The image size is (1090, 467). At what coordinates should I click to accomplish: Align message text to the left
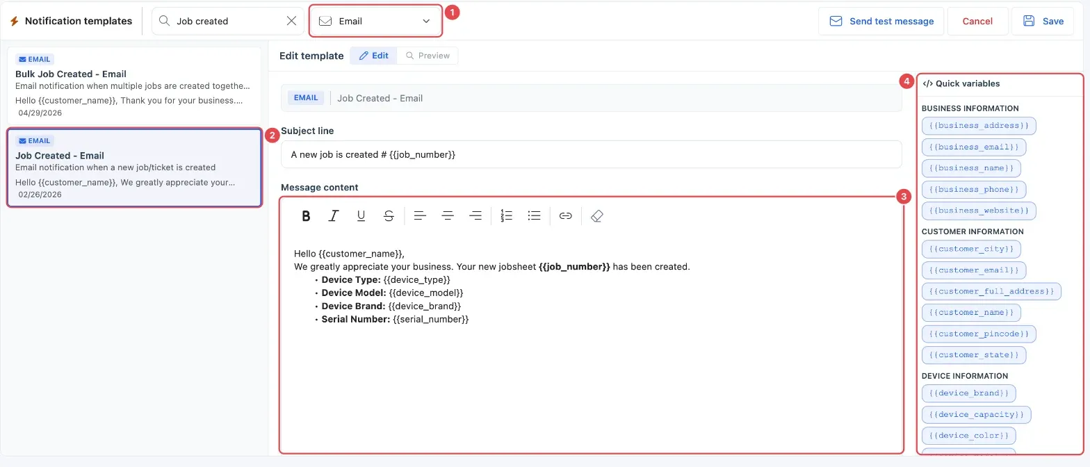tap(420, 216)
